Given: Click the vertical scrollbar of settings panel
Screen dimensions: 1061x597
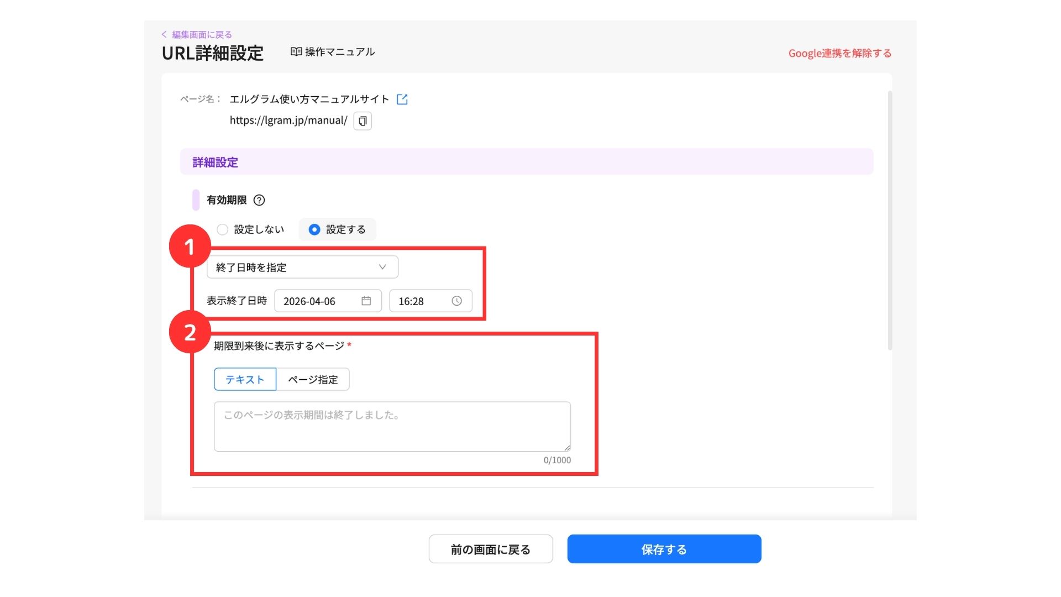Looking at the screenshot, I should [890, 221].
